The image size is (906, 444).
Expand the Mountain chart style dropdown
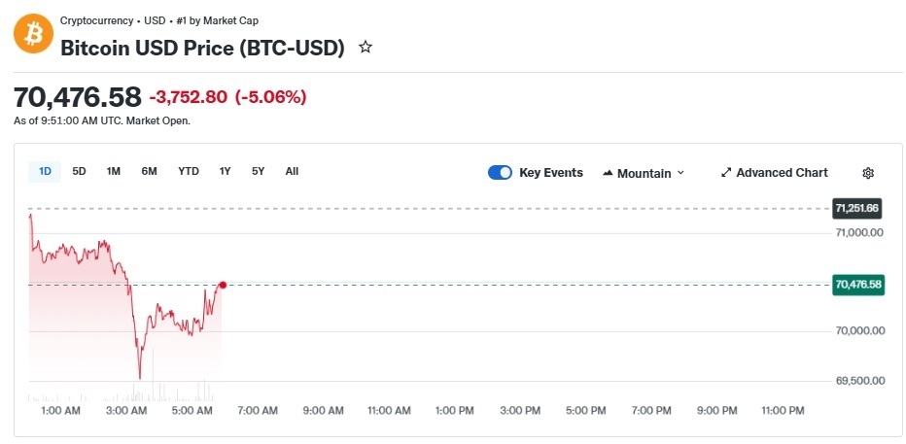680,173
